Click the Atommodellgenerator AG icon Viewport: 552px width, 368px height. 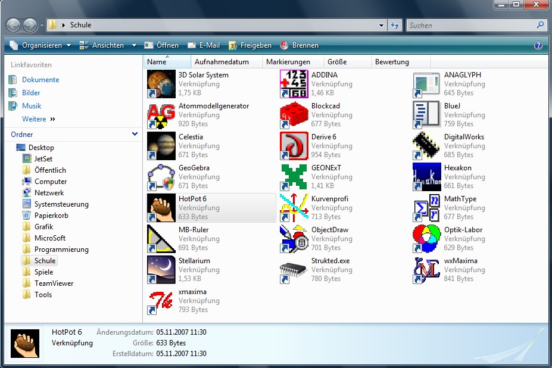pos(161,115)
